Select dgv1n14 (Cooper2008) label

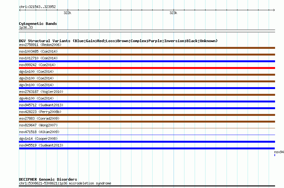pos(38,139)
